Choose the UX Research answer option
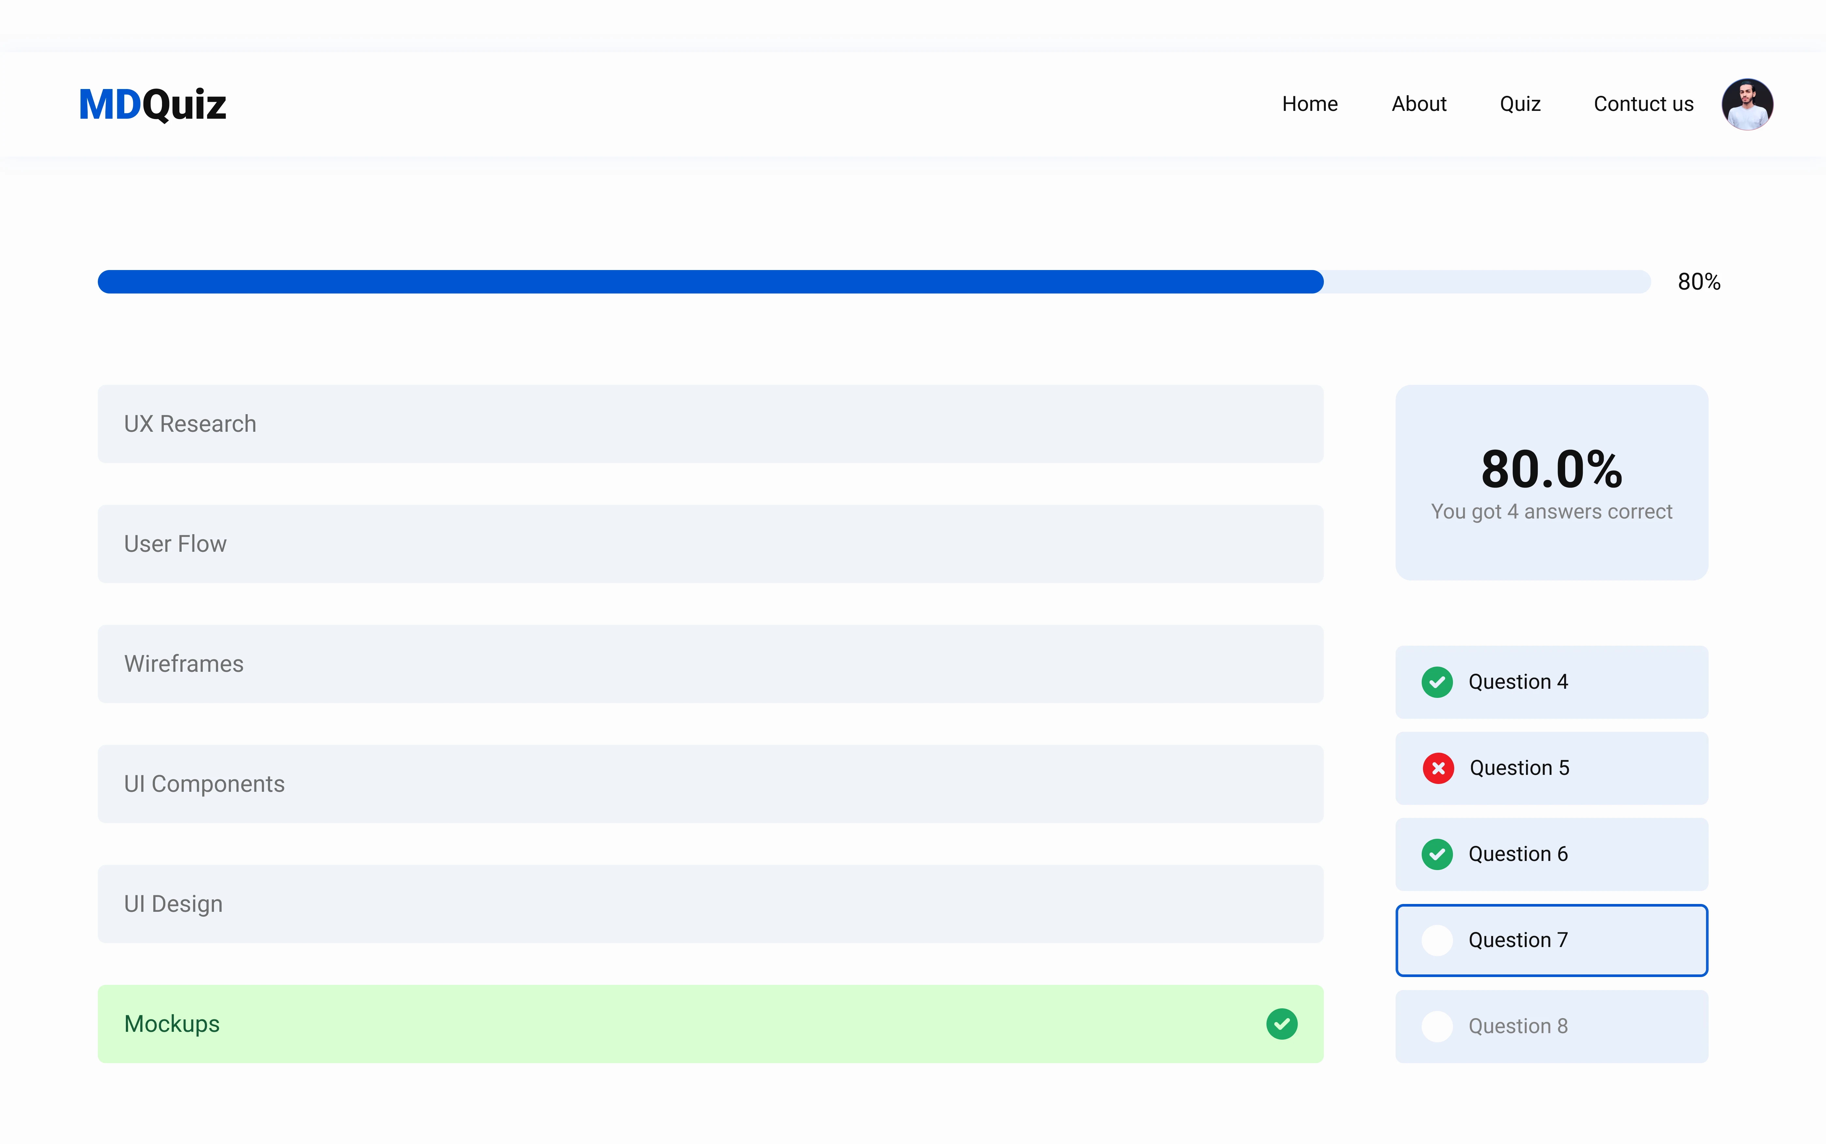Screen dimensions: 1826x1144 710,424
